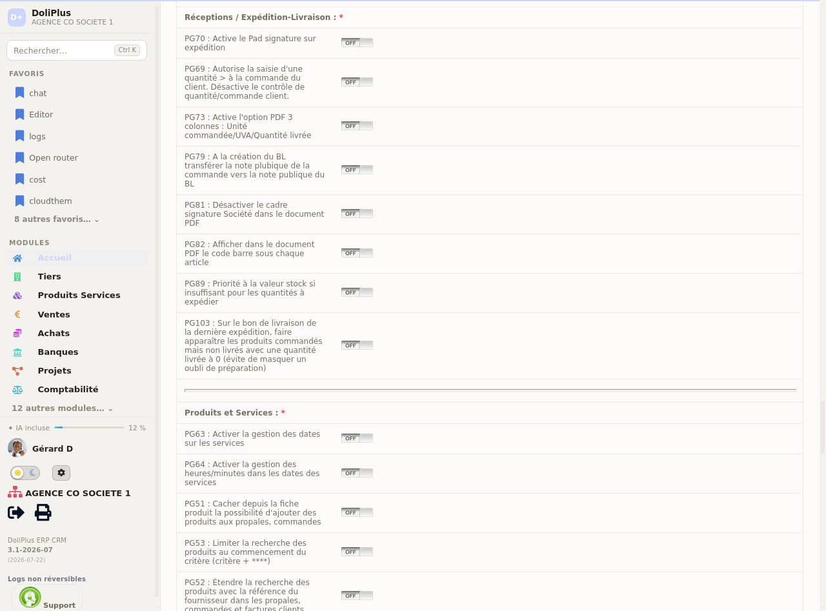Click the green Support icon

(30, 597)
